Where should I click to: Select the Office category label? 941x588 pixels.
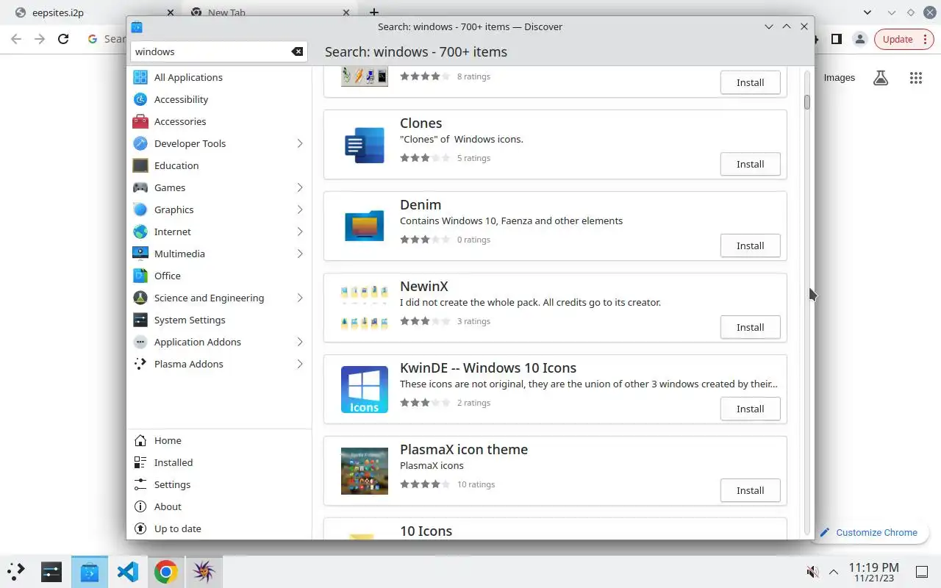(168, 276)
